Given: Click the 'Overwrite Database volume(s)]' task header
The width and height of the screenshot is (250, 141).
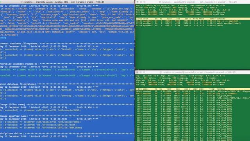Looking at the screenshot, I should tap(19, 64).
